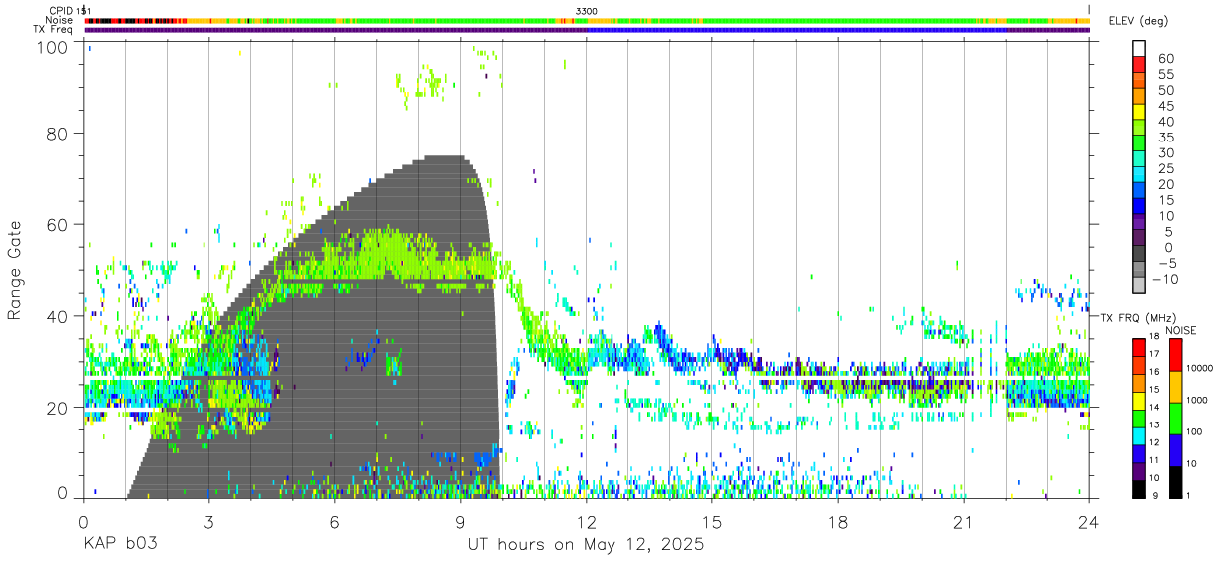
Task: Pick the red 18 MHz segment of TX FRQ bar
Action: 1138,347
